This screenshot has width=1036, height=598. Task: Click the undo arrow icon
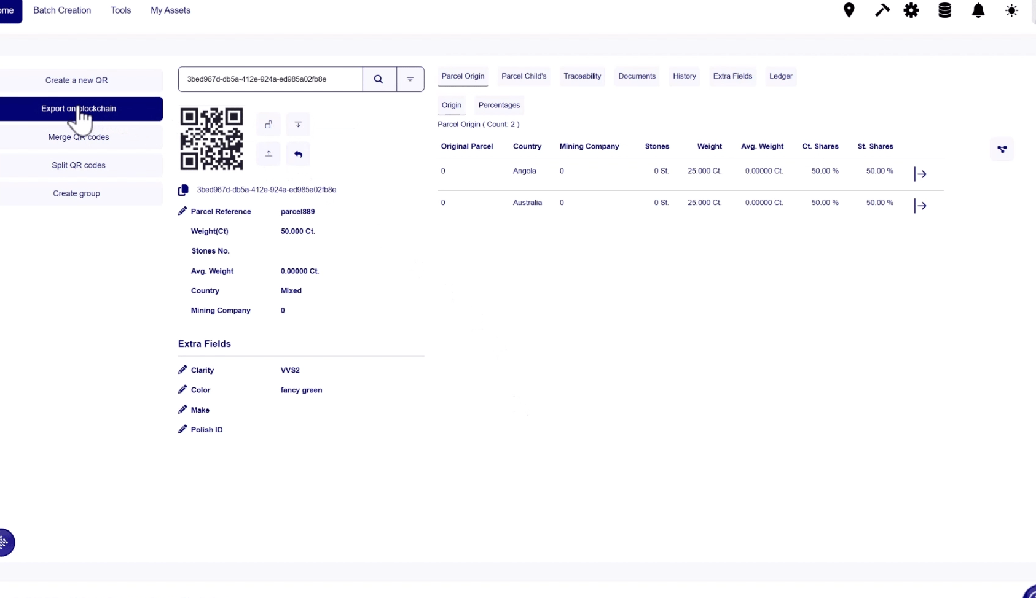click(298, 154)
